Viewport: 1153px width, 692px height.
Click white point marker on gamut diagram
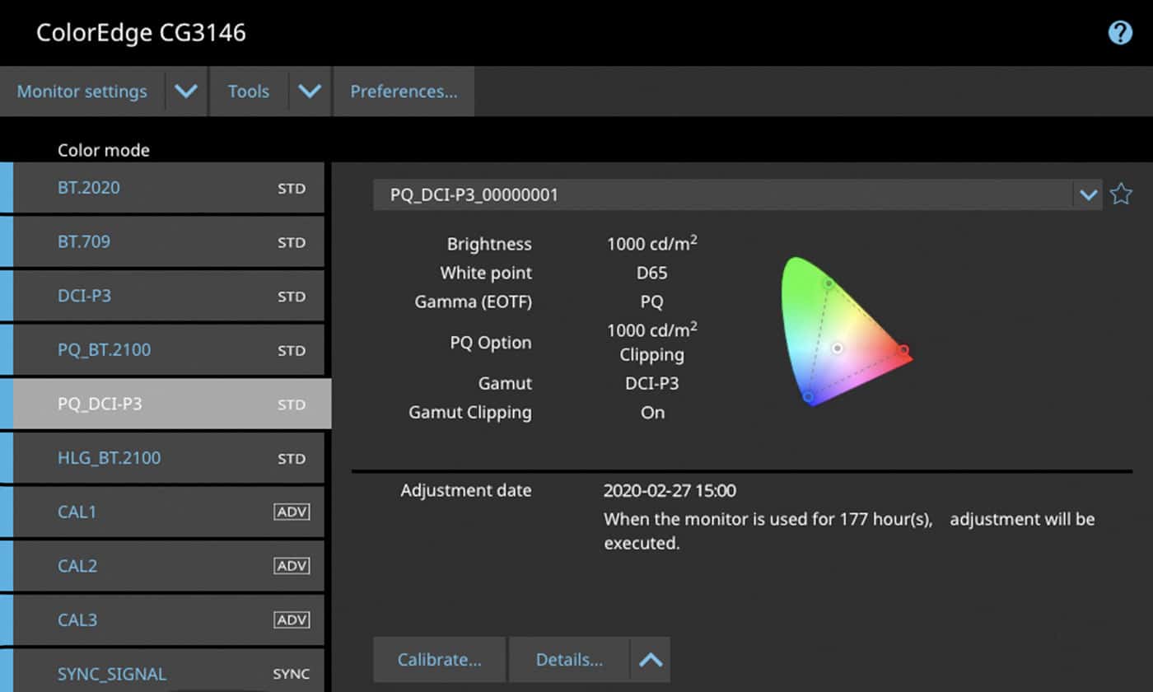(x=837, y=348)
